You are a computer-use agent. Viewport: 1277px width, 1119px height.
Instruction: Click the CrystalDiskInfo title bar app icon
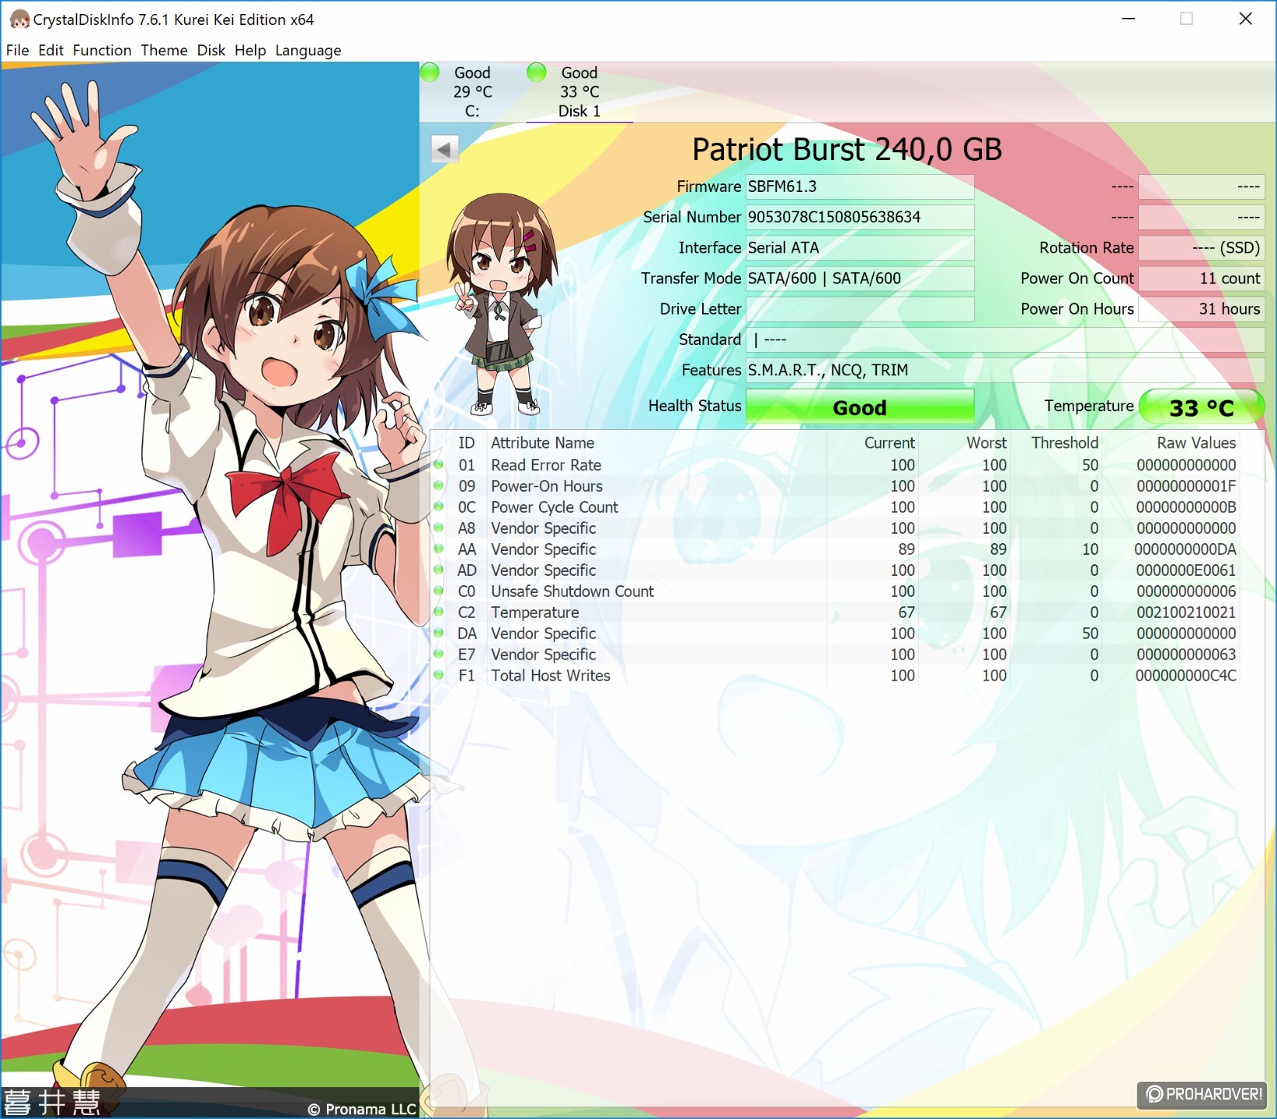pos(19,19)
